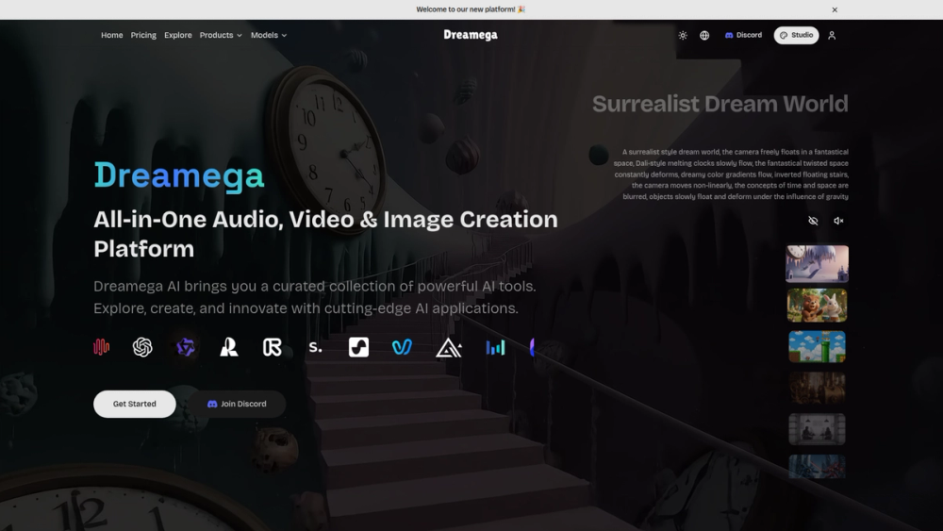
Task: Open the user account profile icon
Action: click(x=832, y=36)
